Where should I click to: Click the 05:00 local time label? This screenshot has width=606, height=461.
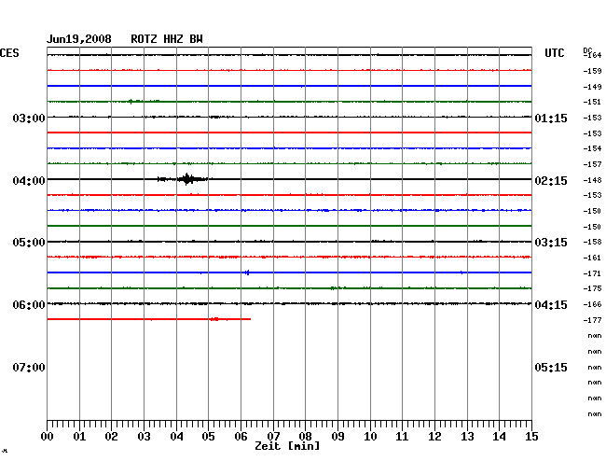[29, 243]
